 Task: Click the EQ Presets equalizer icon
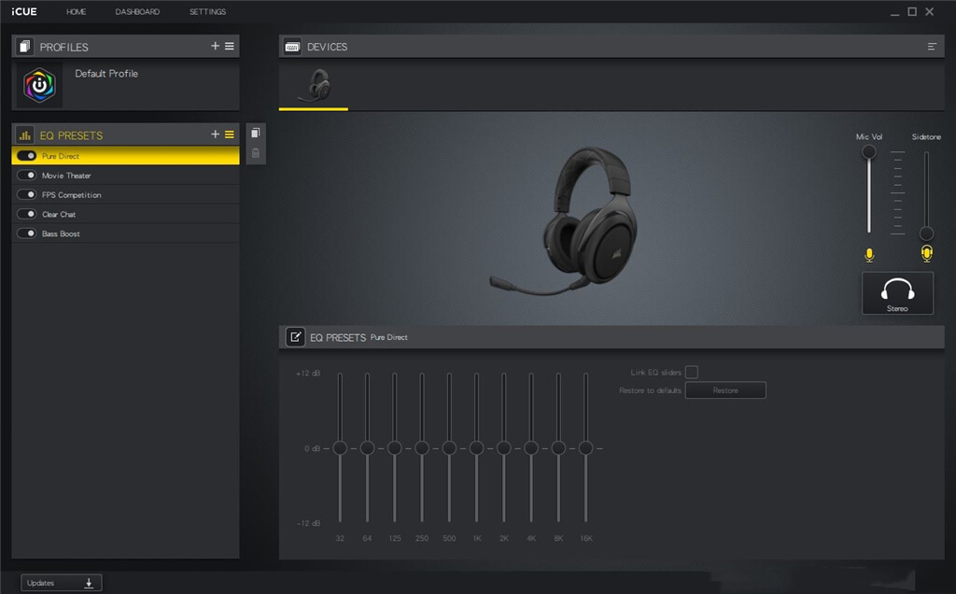coord(24,134)
